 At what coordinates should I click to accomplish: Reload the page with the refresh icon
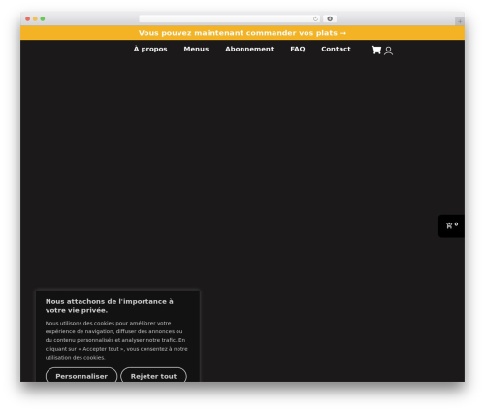[315, 18]
